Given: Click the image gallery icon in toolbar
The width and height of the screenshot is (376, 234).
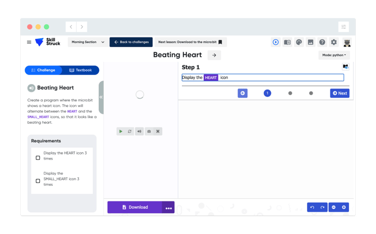Looking at the screenshot, I should point(310,42).
